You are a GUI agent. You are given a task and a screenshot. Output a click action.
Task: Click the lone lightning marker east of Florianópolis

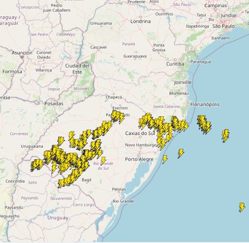click(x=225, y=136)
